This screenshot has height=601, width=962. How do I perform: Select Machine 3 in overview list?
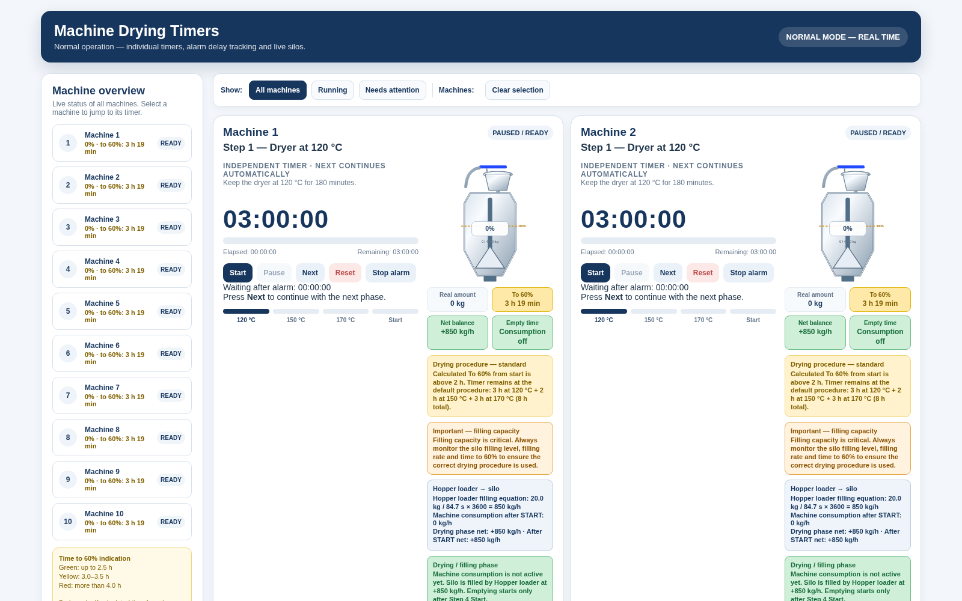(x=122, y=227)
